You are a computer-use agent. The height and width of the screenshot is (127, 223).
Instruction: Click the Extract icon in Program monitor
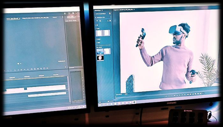[x=190, y=94]
